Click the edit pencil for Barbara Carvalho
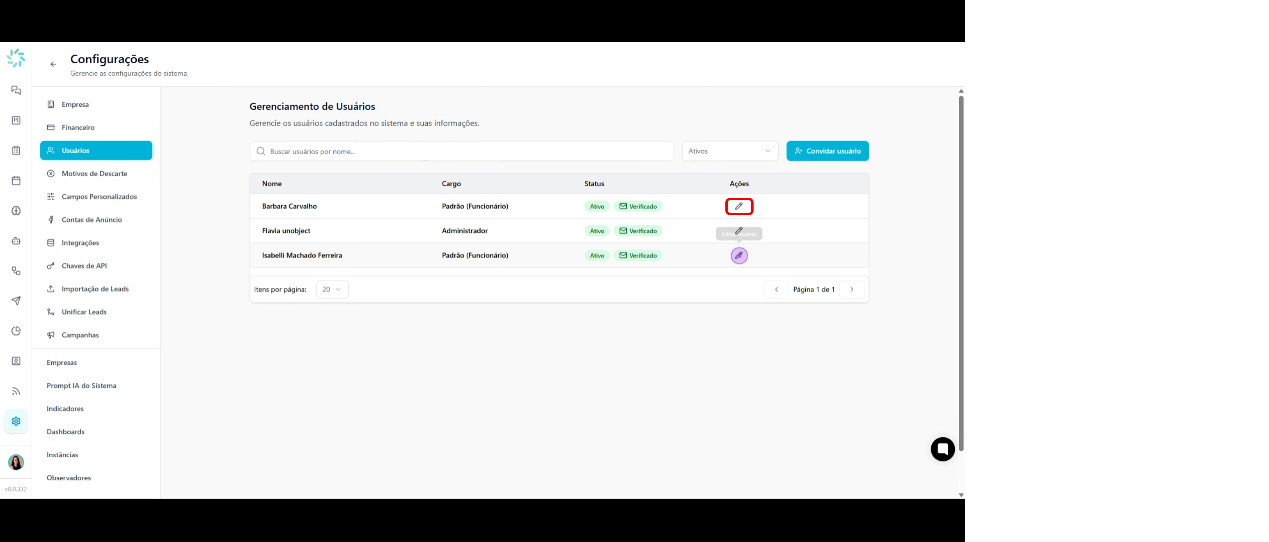This screenshot has width=1269, height=542. (x=739, y=206)
